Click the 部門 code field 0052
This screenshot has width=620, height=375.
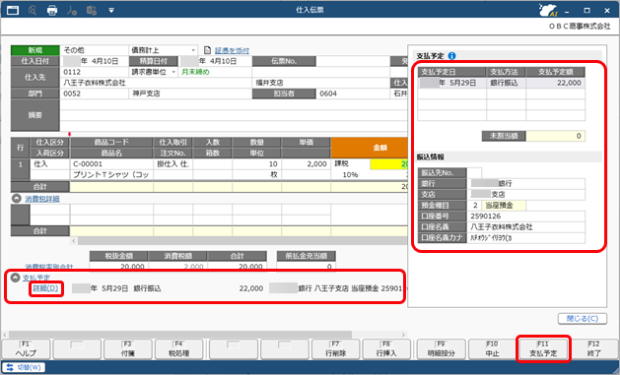[95, 94]
